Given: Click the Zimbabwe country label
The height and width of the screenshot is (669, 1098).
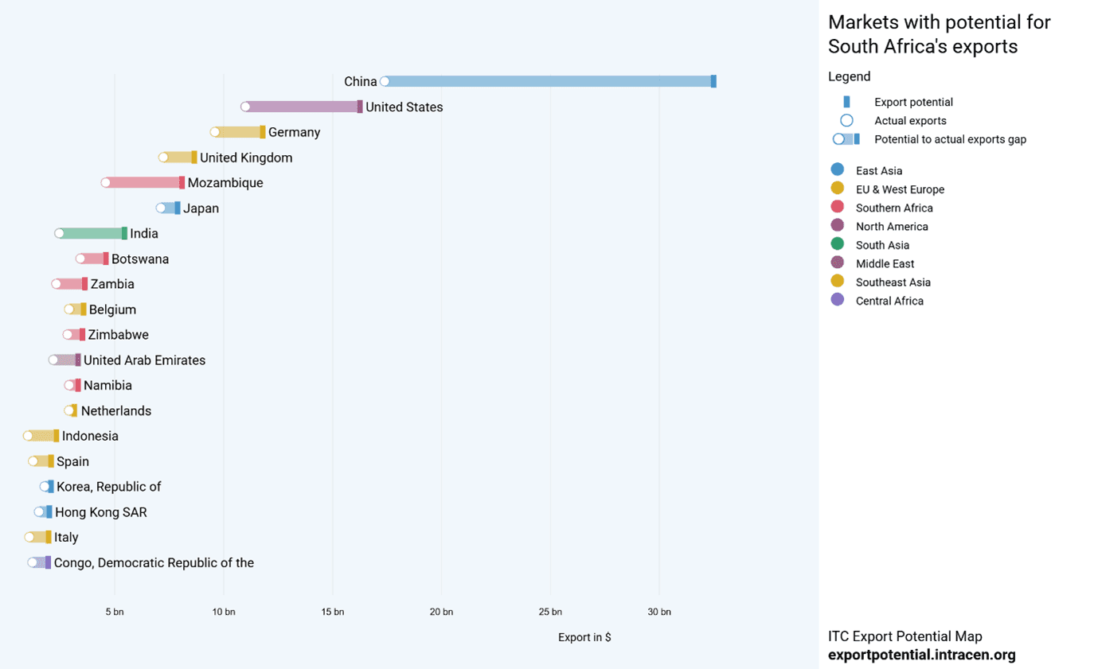Looking at the screenshot, I should (119, 335).
